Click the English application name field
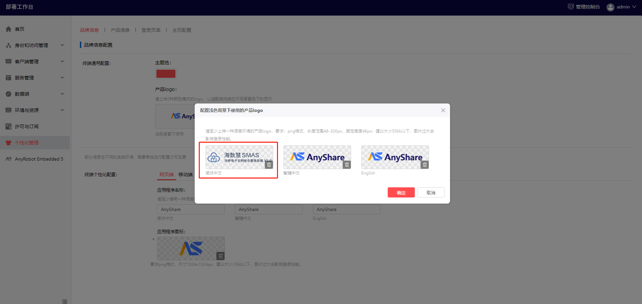642x304 pixels. (x=347, y=209)
